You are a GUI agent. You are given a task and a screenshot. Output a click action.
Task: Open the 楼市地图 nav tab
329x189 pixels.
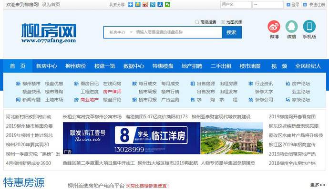coord(250,66)
